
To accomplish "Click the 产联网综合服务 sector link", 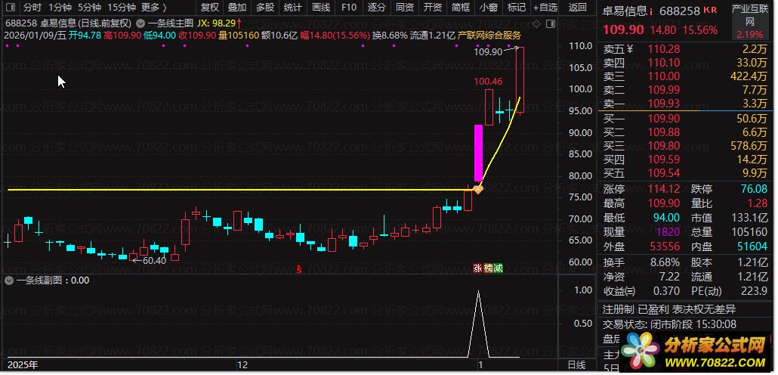I will coord(489,35).
